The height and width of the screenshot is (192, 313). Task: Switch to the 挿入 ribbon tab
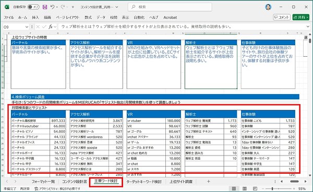(35, 18)
